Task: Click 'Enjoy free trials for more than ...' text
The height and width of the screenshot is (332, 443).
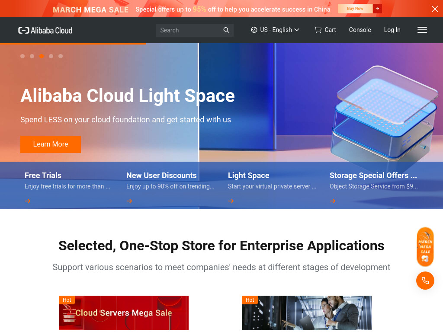Action: coord(67,186)
